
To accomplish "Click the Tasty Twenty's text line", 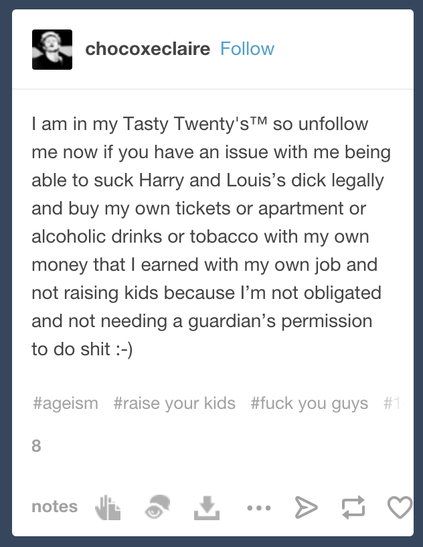I will [x=200, y=124].
